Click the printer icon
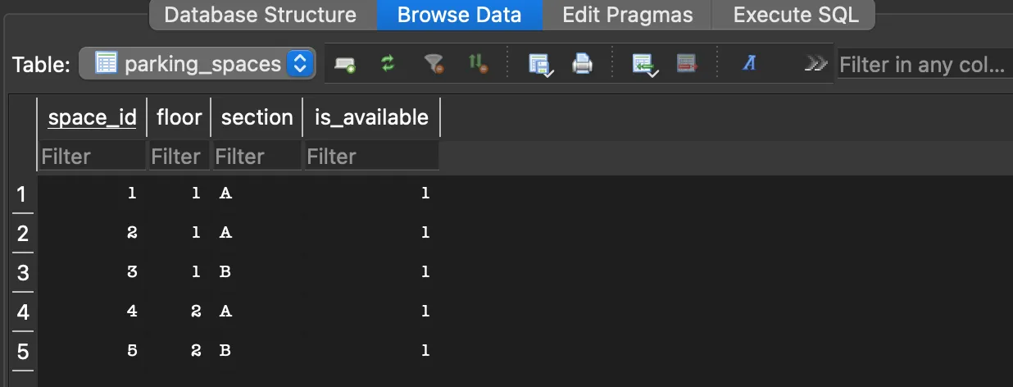1013x387 pixels. 582,64
